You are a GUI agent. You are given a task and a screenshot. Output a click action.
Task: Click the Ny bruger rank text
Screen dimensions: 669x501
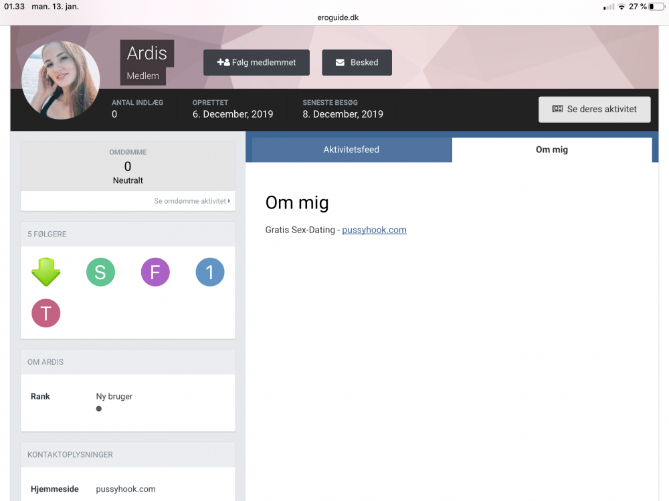pyautogui.click(x=114, y=396)
